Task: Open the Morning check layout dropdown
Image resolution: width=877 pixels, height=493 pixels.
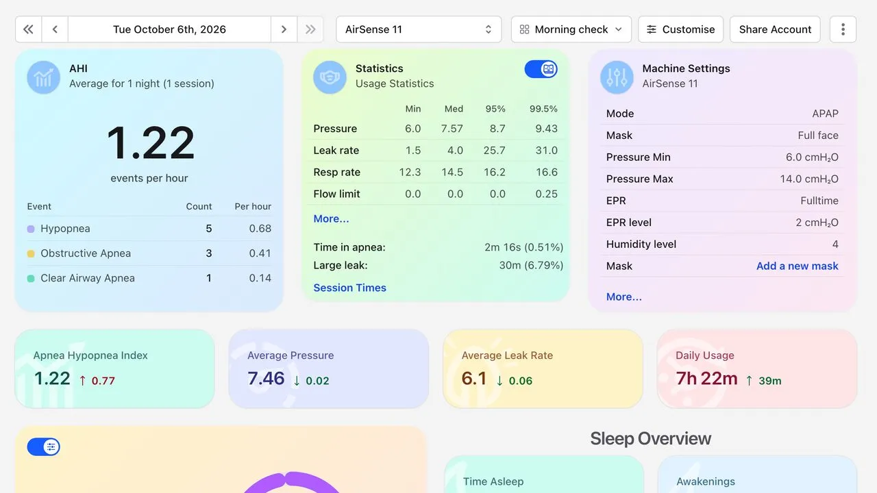Action: coord(571,29)
